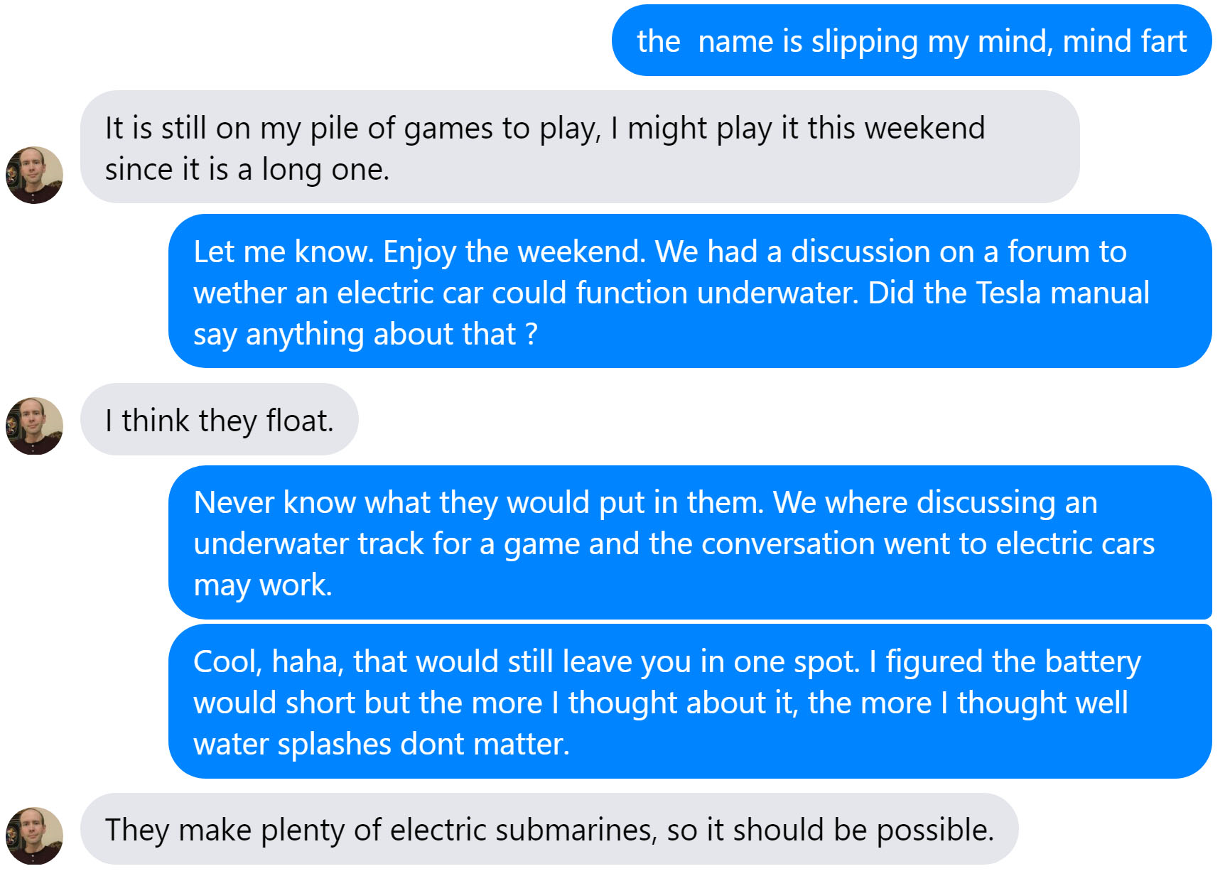Click the "It is still on my pile" message
The image size is (1230, 876).
click(x=579, y=148)
